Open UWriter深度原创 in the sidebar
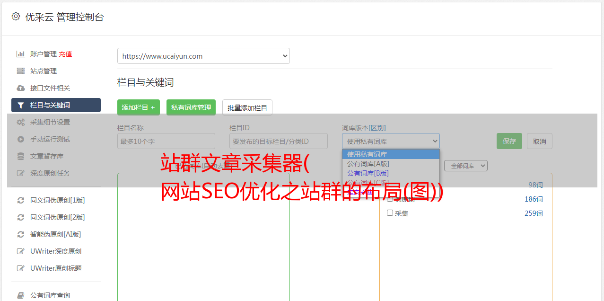This screenshot has height=301, width=604. coord(56,251)
